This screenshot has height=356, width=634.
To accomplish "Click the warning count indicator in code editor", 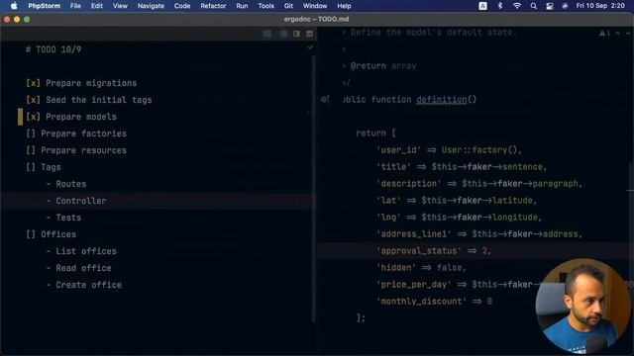I will 605,33.
